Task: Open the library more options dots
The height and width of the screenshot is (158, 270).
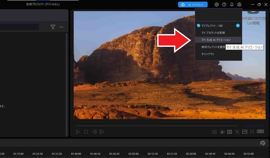Action: [x=61, y=27]
